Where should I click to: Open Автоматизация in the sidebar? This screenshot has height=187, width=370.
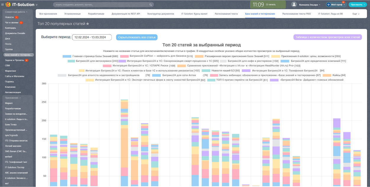tap(13, 92)
